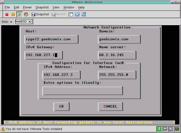
Task: Click the Host field rygel2.geekcomix.com
Action: tap(52, 40)
